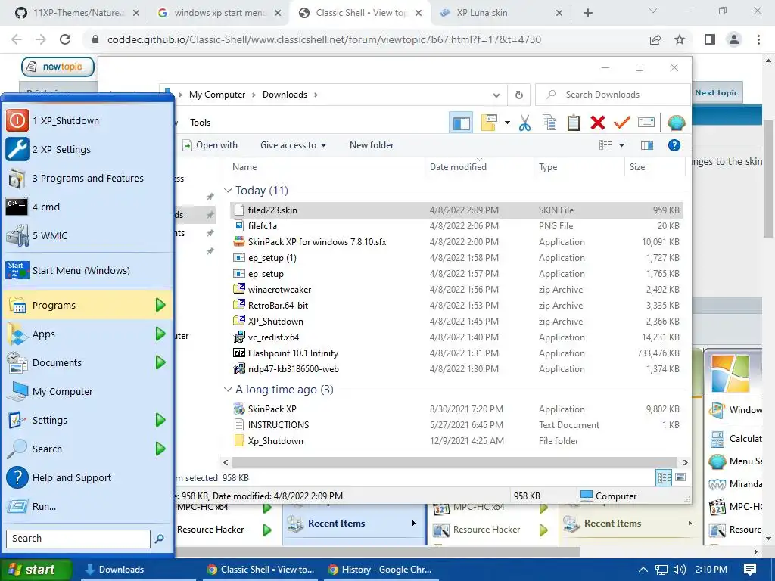Click the Explorer Paste clipboard icon
The width and height of the screenshot is (775, 581).
pyautogui.click(x=574, y=123)
